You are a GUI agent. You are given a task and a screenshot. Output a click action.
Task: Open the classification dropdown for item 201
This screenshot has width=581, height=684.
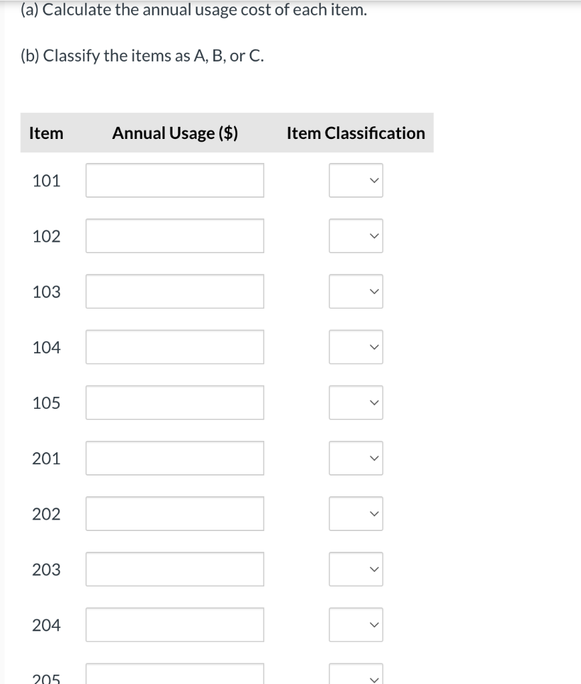356,458
